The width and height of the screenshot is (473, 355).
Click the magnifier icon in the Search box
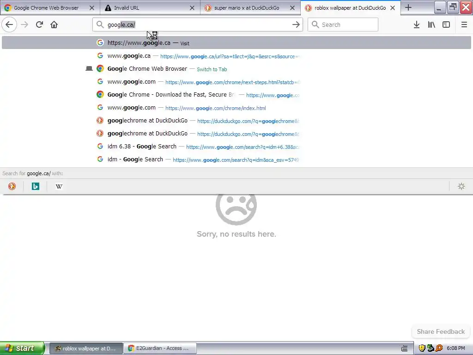pyautogui.click(x=315, y=24)
